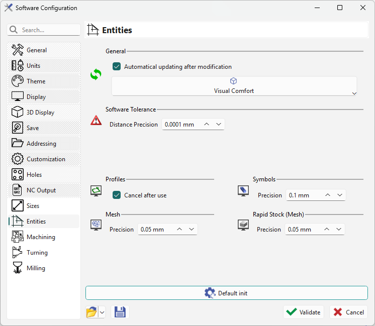
Task: Increase Mesh Precision with up arrow
Action: point(179,230)
